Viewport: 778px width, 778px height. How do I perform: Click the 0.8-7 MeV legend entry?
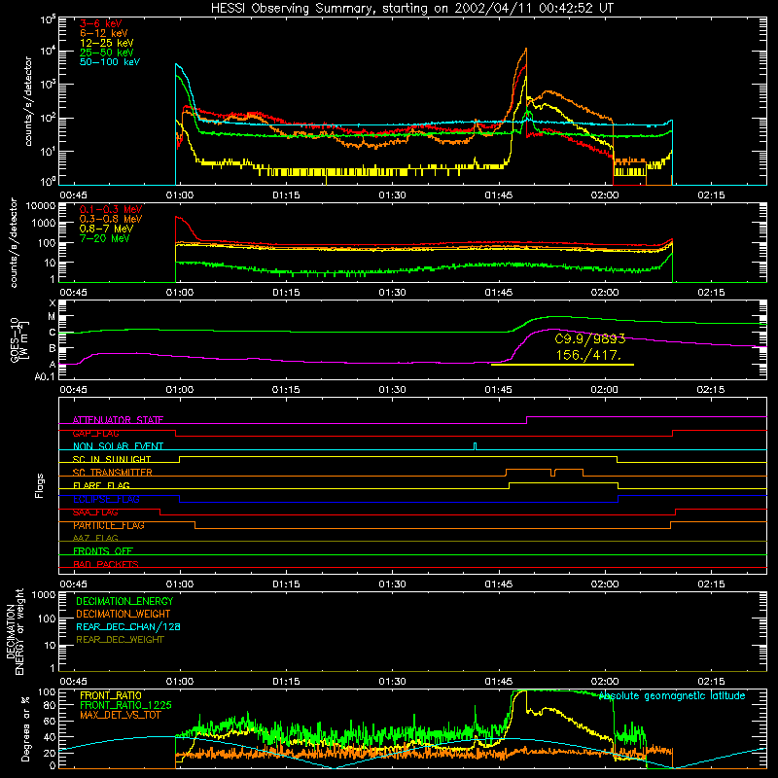tap(106, 229)
